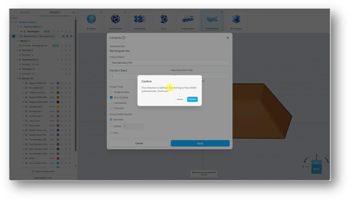
Task: Click the BACK face of the view cube
Action: [316, 169]
